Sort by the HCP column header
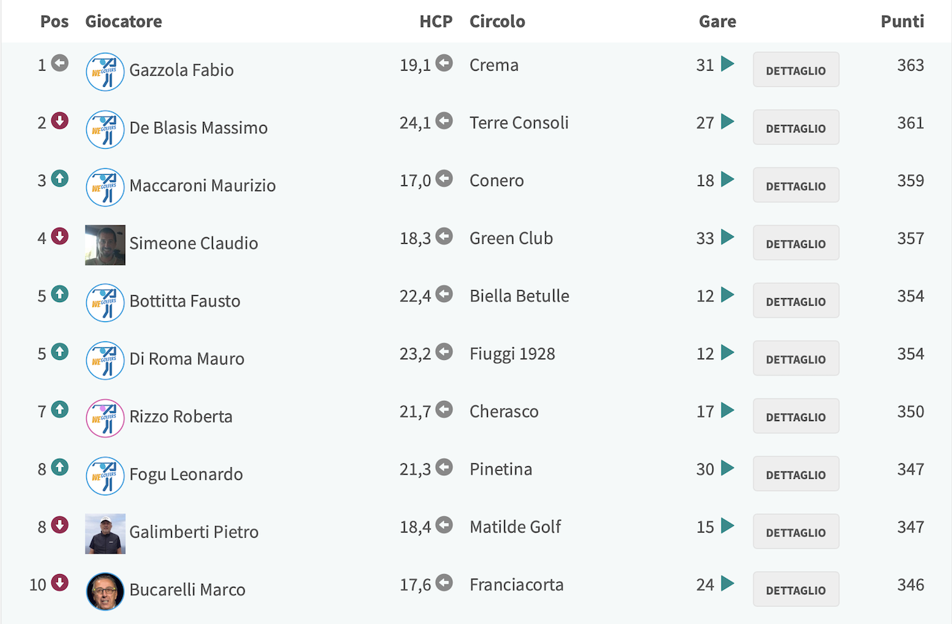The height and width of the screenshot is (624, 952). pyautogui.click(x=436, y=21)
